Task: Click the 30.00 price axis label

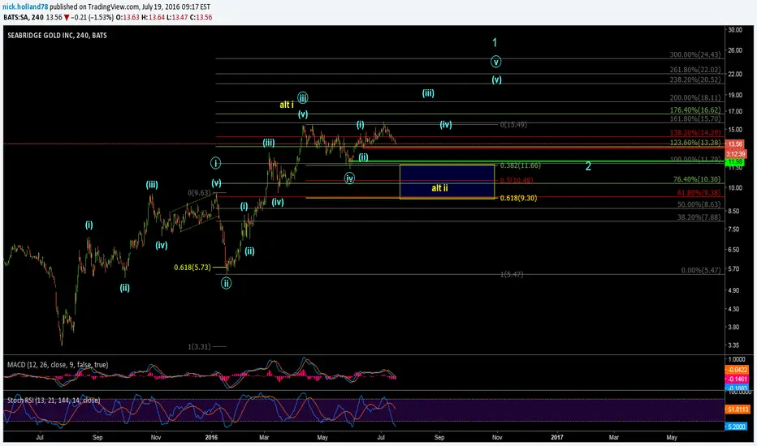Action: (x=735, y=30)
